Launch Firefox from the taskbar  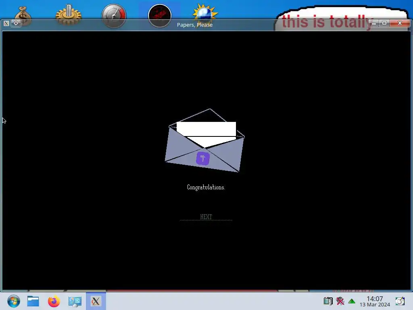coord(54,301)
